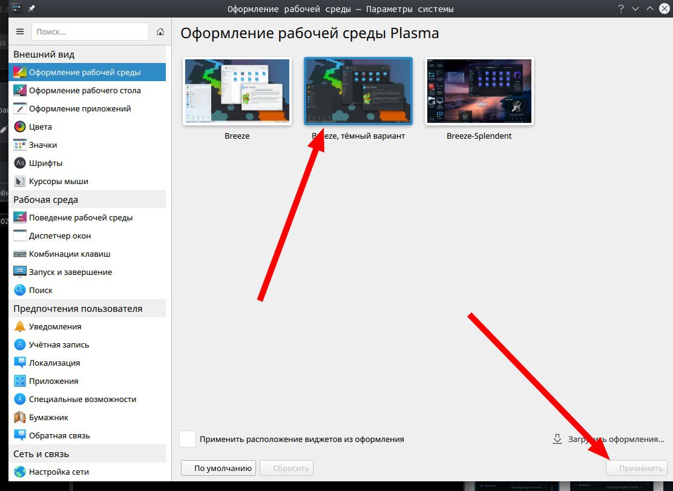Click the Сбросить button
Screen dimensions: 673x491
pyautogui.click(x=287, y=468)
